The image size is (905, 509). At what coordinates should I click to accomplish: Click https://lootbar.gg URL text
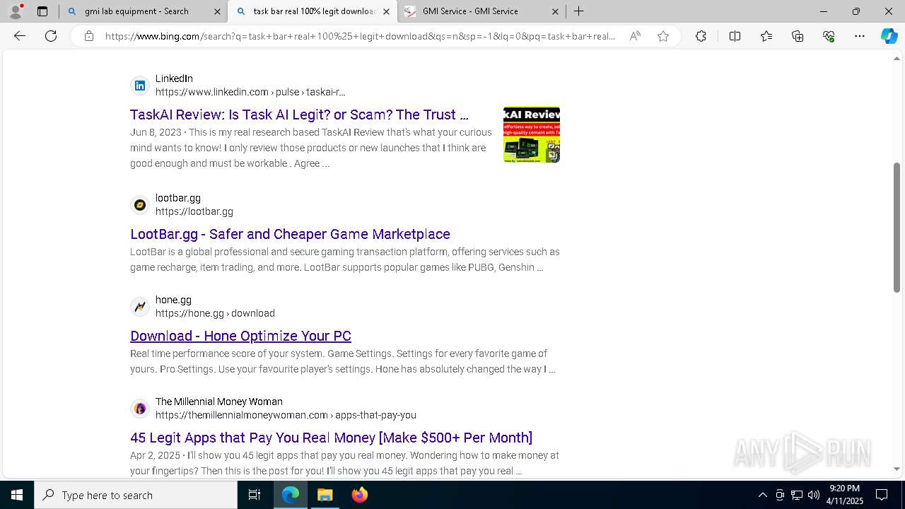click(x=194, y=211)
